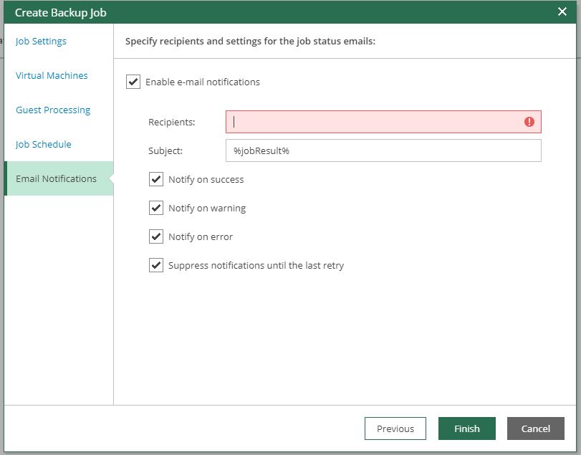Select the Email Notifications step
The image size is (581, 455).
tap(56, 179)
